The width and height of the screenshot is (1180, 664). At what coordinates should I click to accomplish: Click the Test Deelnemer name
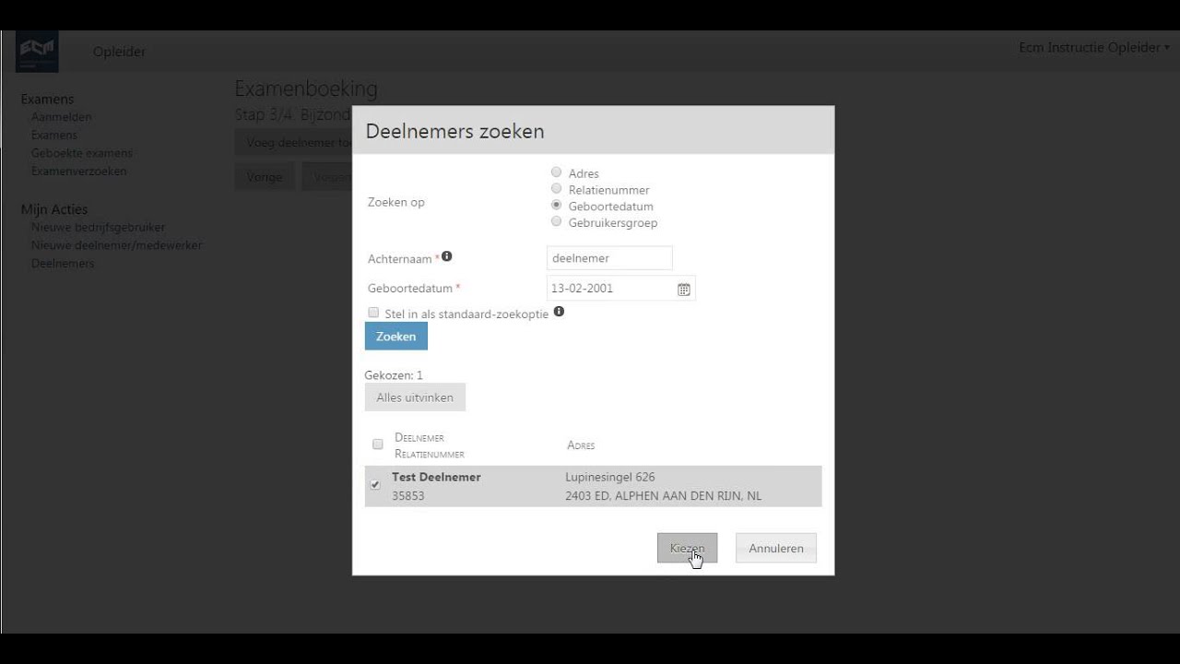pos(436,477)
